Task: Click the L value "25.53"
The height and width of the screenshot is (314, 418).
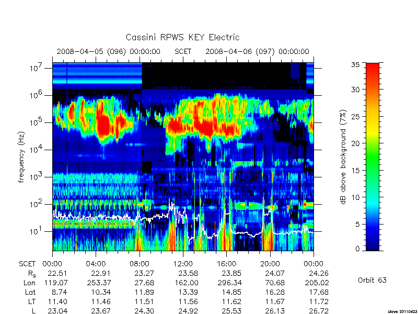Action: coord(231,311)
